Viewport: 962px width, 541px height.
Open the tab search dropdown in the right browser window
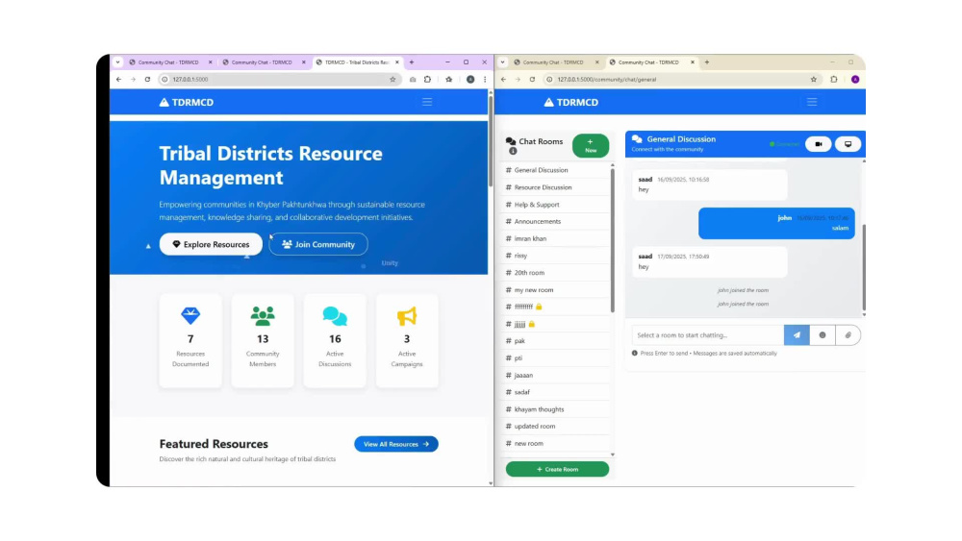(502, 61)
